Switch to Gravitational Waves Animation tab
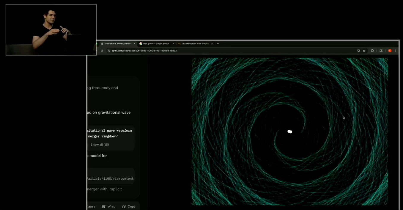The image size is (403, 210). pyautogui.click(x=118, y=43)
